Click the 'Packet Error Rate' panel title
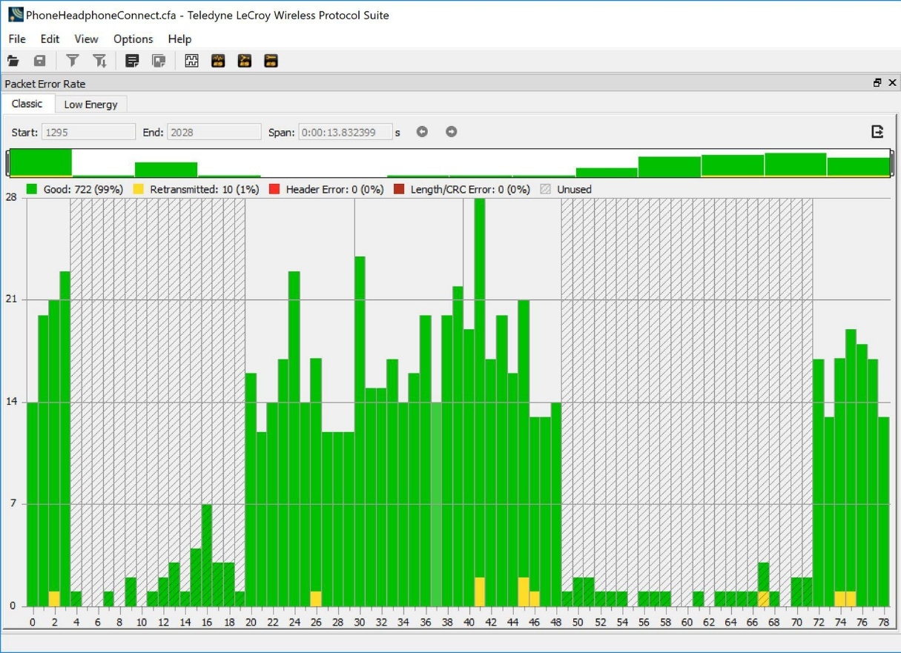 [x=45, y=84]
